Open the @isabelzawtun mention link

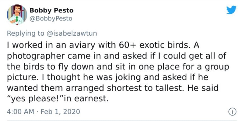(x=71, y=33)
